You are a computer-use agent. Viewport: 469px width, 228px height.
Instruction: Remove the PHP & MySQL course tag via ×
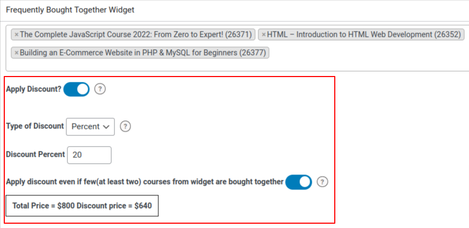[17, 53]
